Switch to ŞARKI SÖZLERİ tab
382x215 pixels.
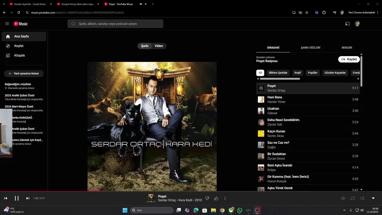[310, 47]
